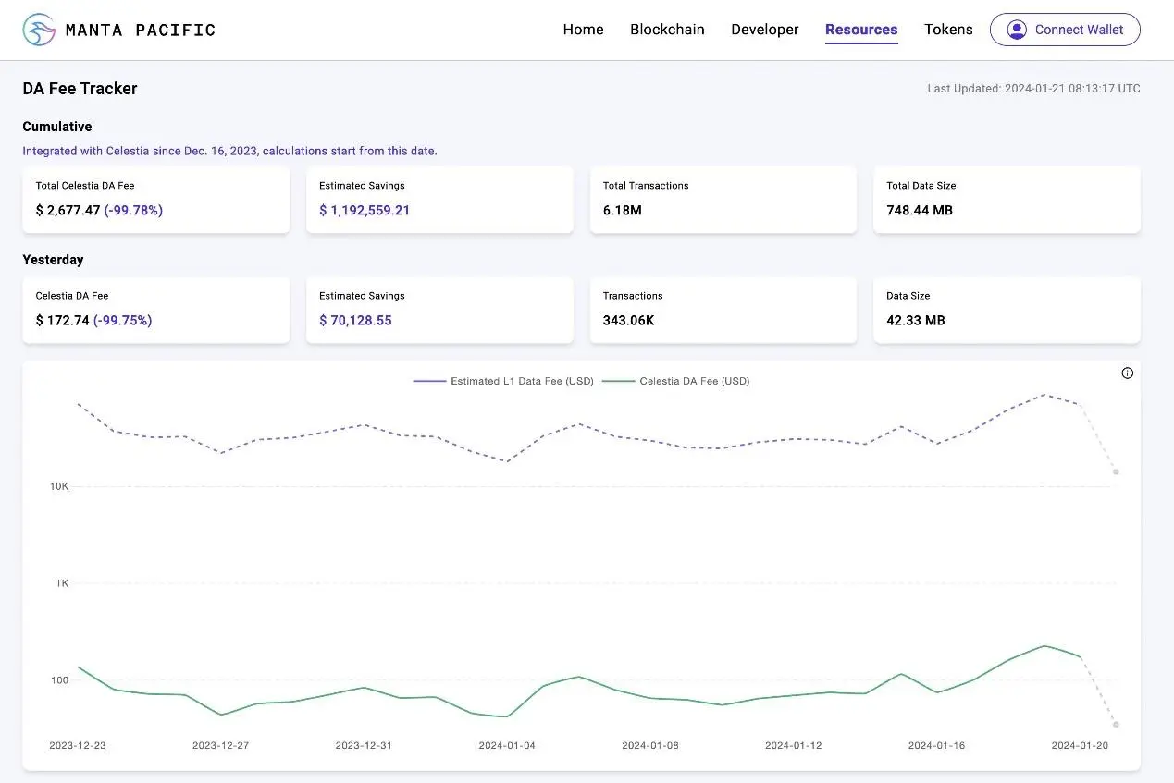The height and width of the screenshot is (783, 1174).
Task: Click the Total Data Size 748.44 MB card
Action: pos(1007,200)
